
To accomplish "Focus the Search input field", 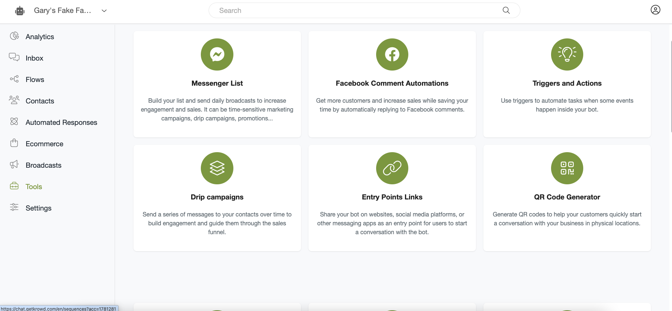I will coord(364,10).
